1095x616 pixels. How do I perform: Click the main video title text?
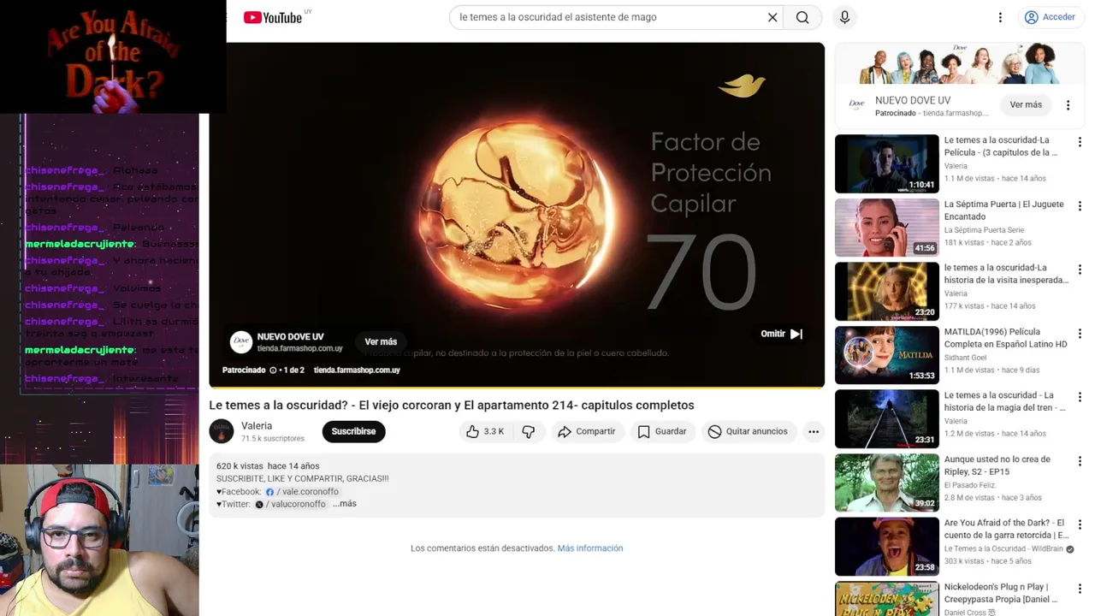[x=452, y=406]
